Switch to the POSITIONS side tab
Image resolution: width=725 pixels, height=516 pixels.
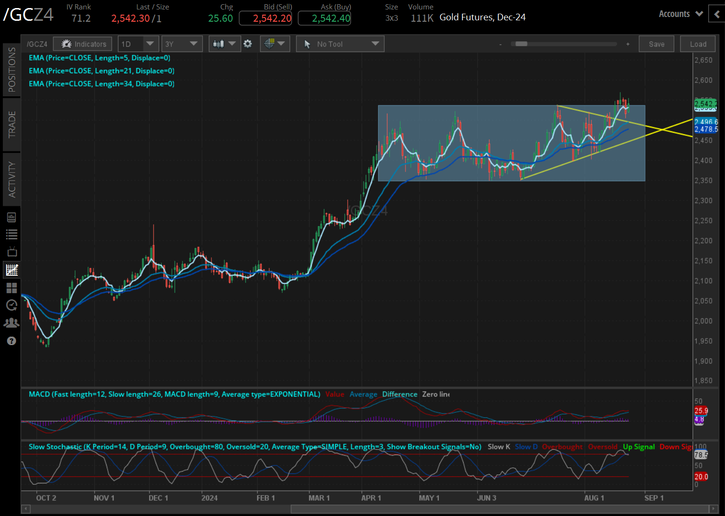[x=12, y=69]
